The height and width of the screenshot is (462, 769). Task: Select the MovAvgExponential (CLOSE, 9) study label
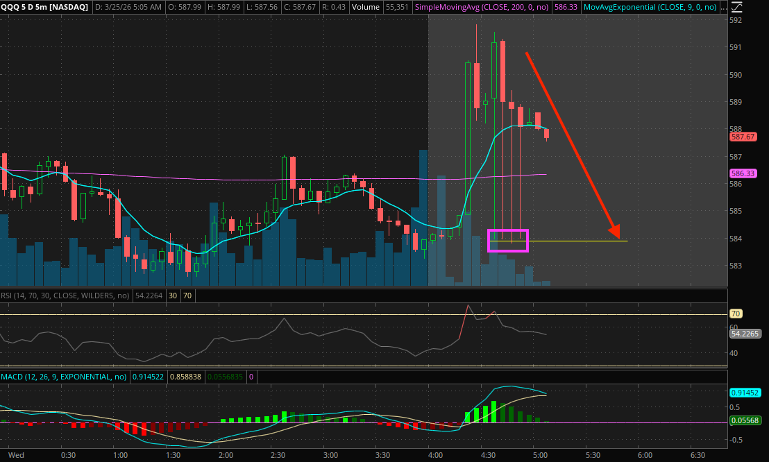pos(650,8)
